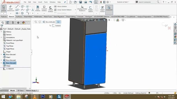Image resolution: width=177 pixels, height=99 pixels.
Task: Switch to the Surfaces tab
Action: click(19, 16)
